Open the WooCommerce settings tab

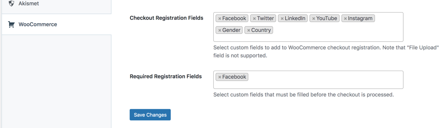point(38,24)
